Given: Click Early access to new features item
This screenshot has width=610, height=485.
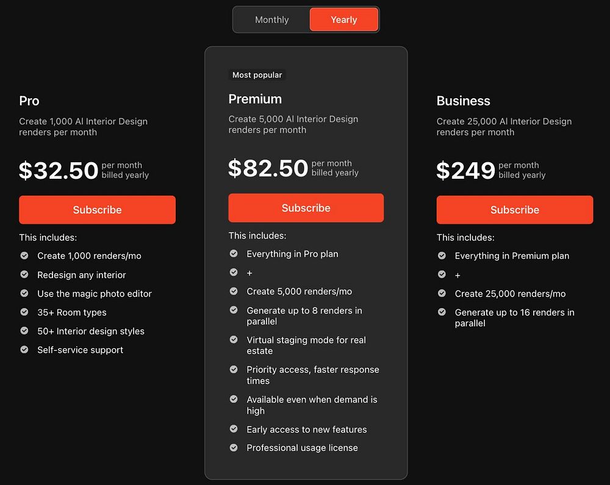Looking at the screenshot, I should tap(307, 429).
